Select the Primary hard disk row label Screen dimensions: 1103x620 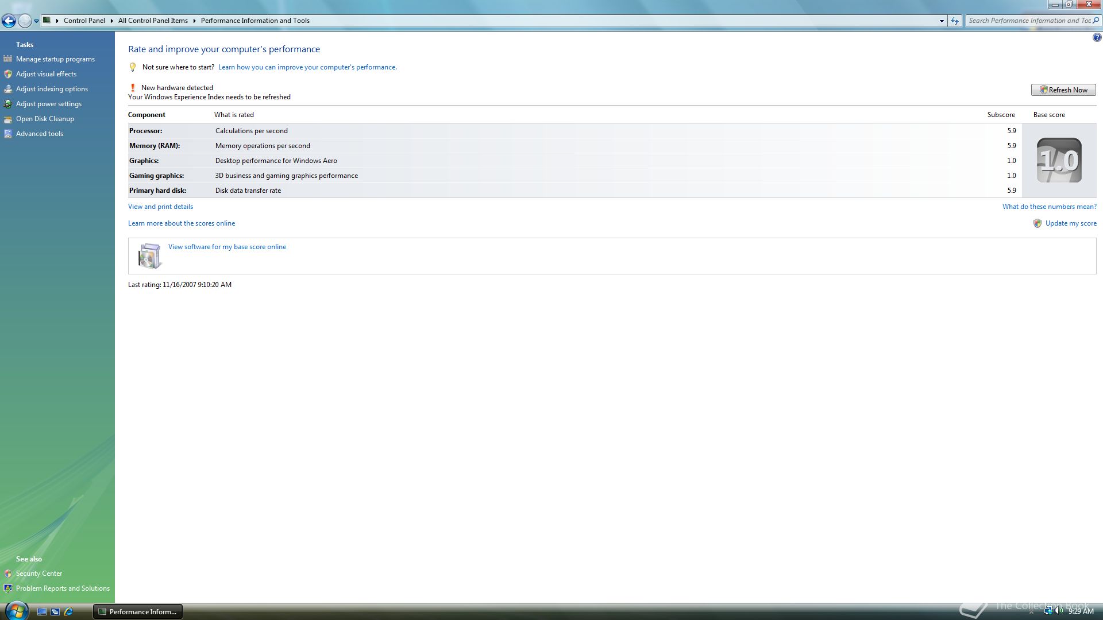pos(158,191)
